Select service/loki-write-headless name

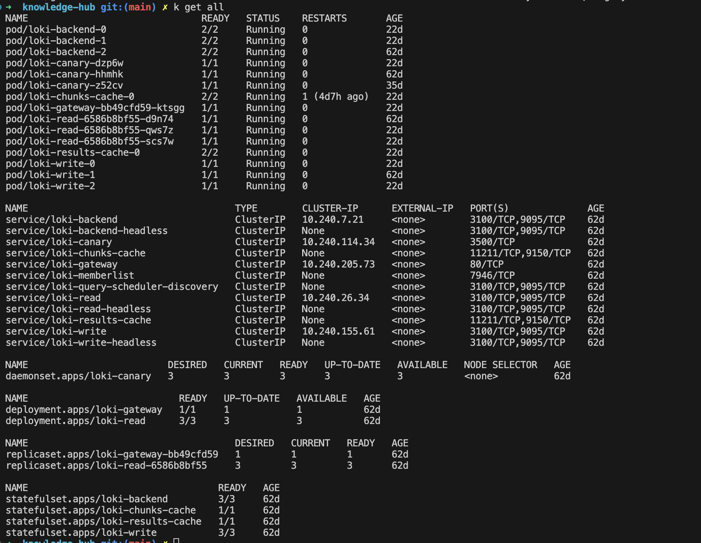tap(81, 343)
